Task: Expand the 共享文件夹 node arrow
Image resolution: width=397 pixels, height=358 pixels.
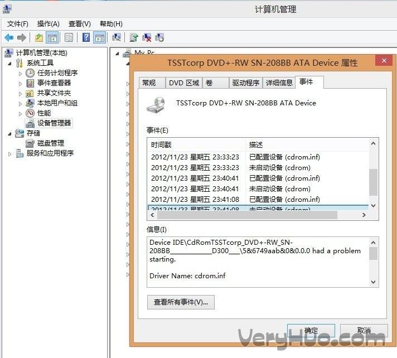Action: [x=20, y=94]
